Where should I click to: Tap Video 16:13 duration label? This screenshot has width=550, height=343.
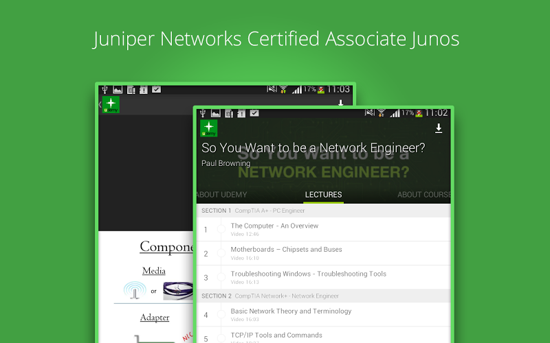coord(245,282)
